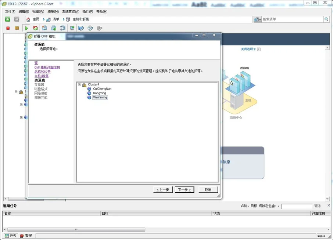Click the 状态 column header in recent tasks
333x240 pixels.
[x=261, y=214]
